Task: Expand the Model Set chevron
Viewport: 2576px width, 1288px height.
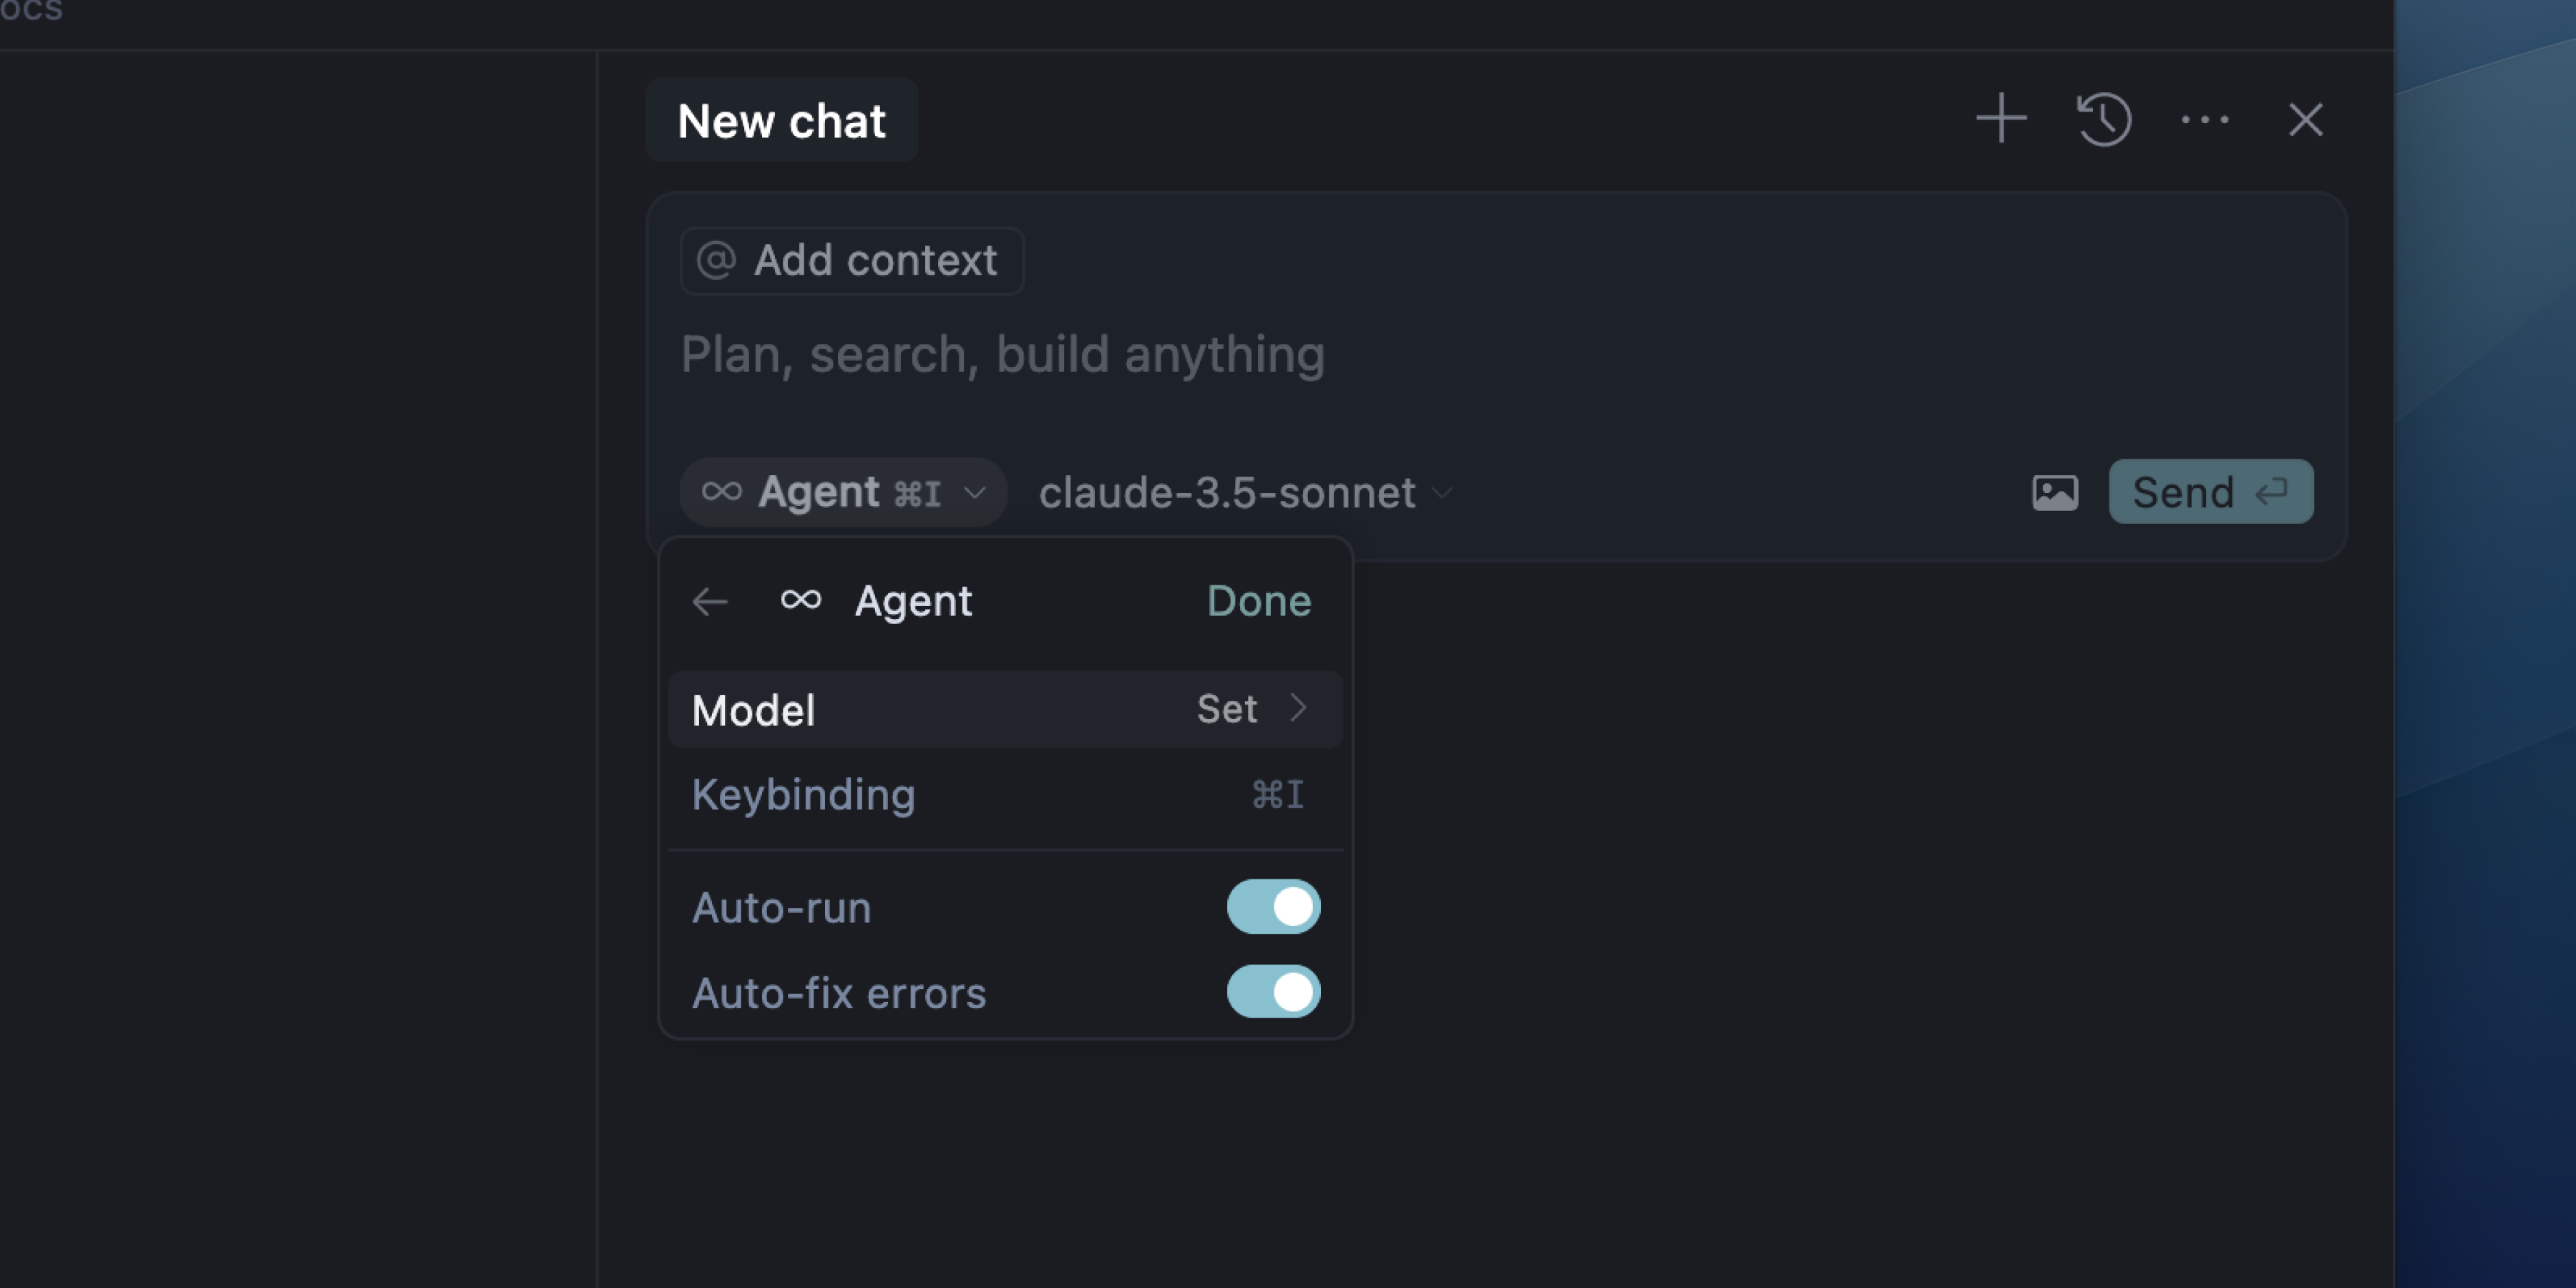Action: [1298, 708]
